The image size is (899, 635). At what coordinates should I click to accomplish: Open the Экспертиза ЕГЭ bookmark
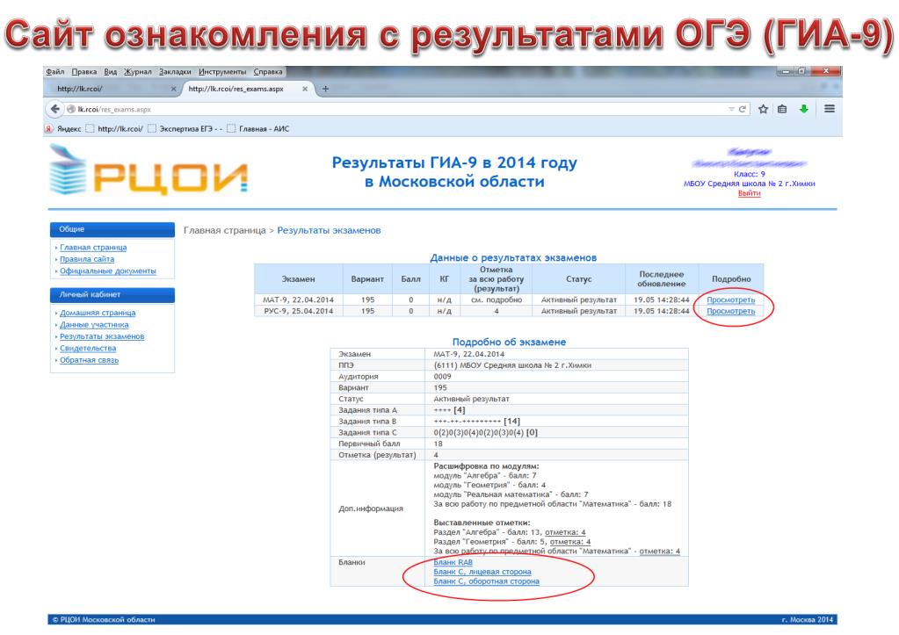point(185,129)
